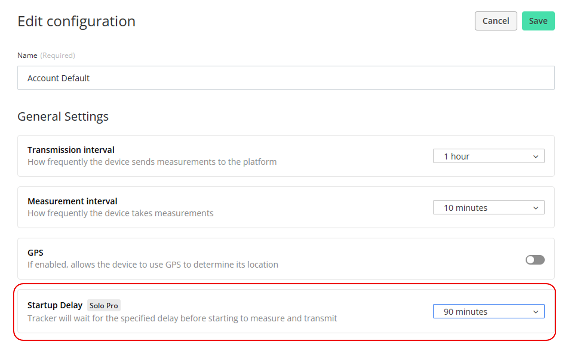The image size is (575, 356).
Task: Click the "(Required)" hint beside Name
Action: click(x=58, y=55)
